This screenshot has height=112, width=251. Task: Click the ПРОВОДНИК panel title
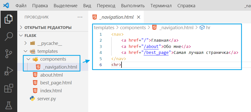[x=36, y=17]
